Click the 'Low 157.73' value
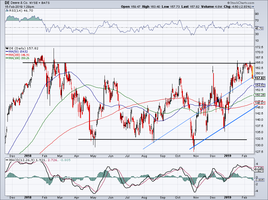The height and width of the screenshot is (200, 268). [x=171, y=7]
